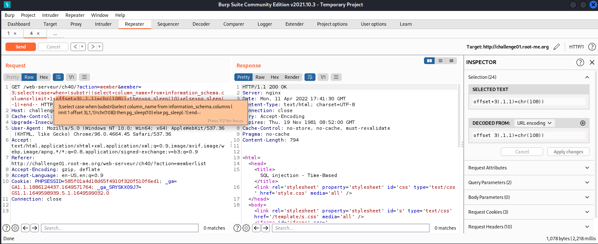Click the decoded text value field
This screenshot has height=244, width=598.
[x=529, y=135]
